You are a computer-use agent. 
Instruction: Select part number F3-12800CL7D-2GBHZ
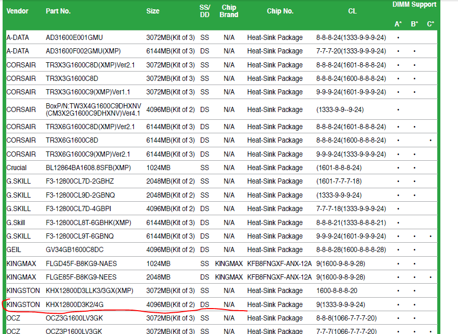(x=80, y=182)
